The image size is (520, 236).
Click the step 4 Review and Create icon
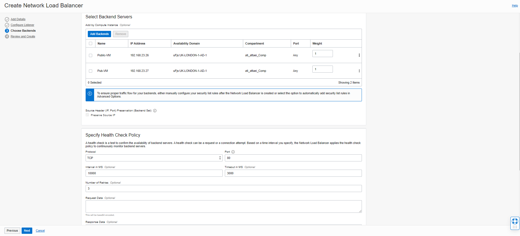[7, 37]
